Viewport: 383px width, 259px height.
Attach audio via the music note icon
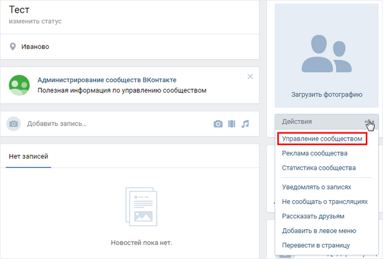pos(245,124)
